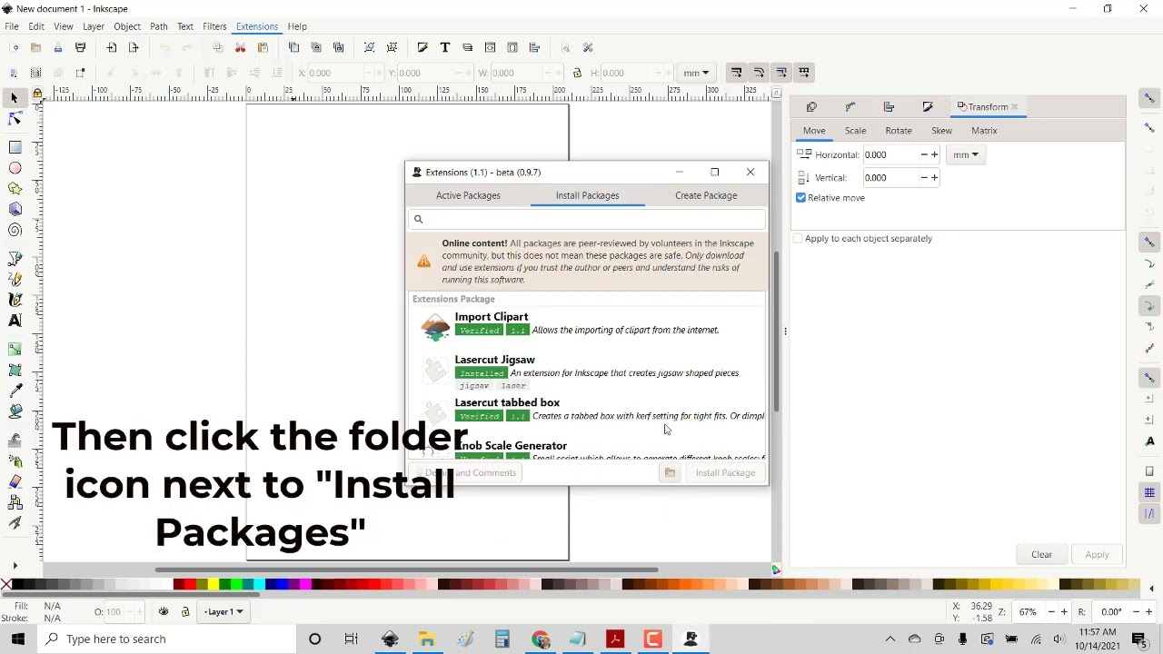Toggle layer visibility eye in status bar
The image size is (1163, 654).
click(164, 612)
